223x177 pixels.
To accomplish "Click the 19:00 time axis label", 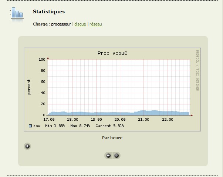I will pyautogui.click(x=96, y=120).
